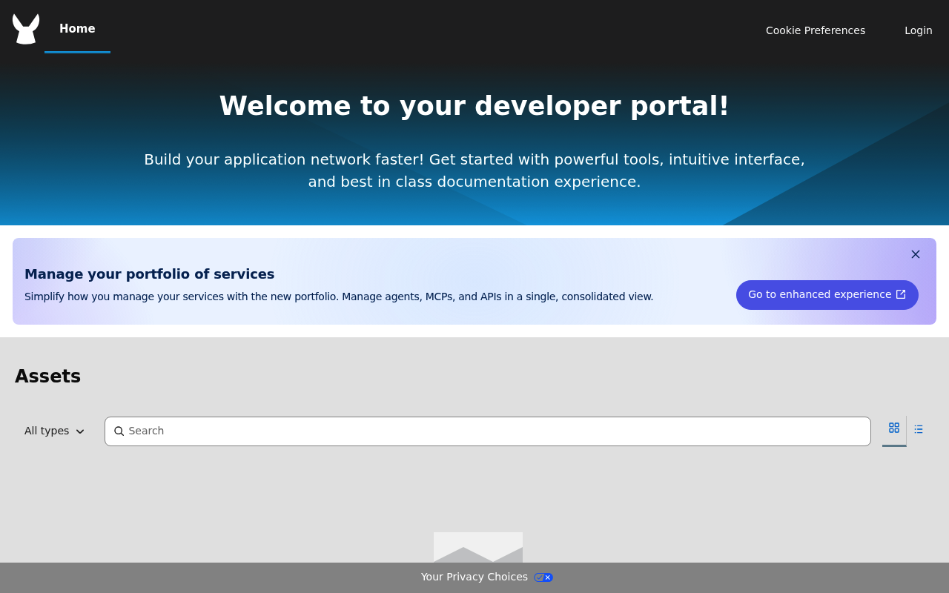Screen dimensions: 949x593
Task: Focus the Assets search field
Action: pyautogui.click(x=488, y=431)
